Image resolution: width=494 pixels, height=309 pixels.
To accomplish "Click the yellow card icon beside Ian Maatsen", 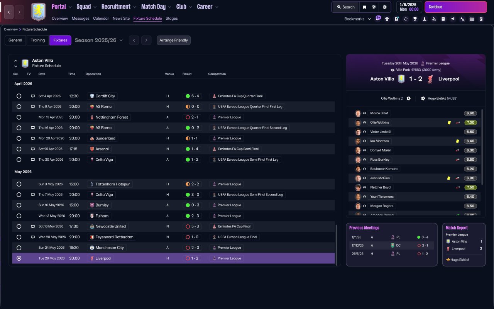I will (457, 141).
